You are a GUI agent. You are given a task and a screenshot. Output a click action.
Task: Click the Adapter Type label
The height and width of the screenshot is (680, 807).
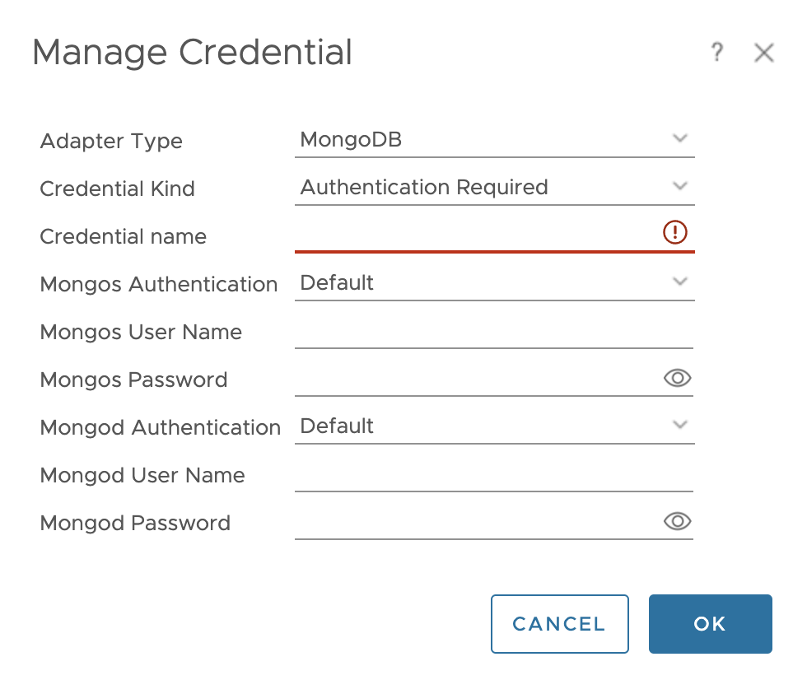[111, 141]
